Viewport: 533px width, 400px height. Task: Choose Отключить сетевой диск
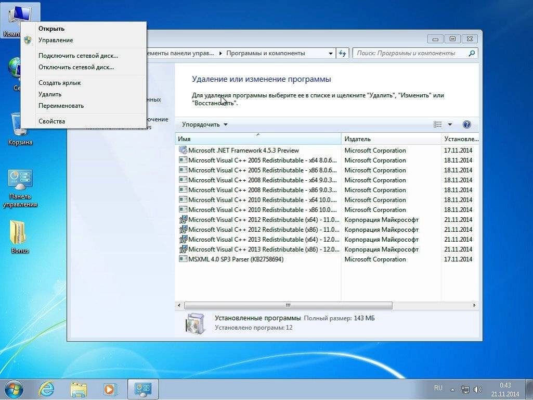coord(84,67)
